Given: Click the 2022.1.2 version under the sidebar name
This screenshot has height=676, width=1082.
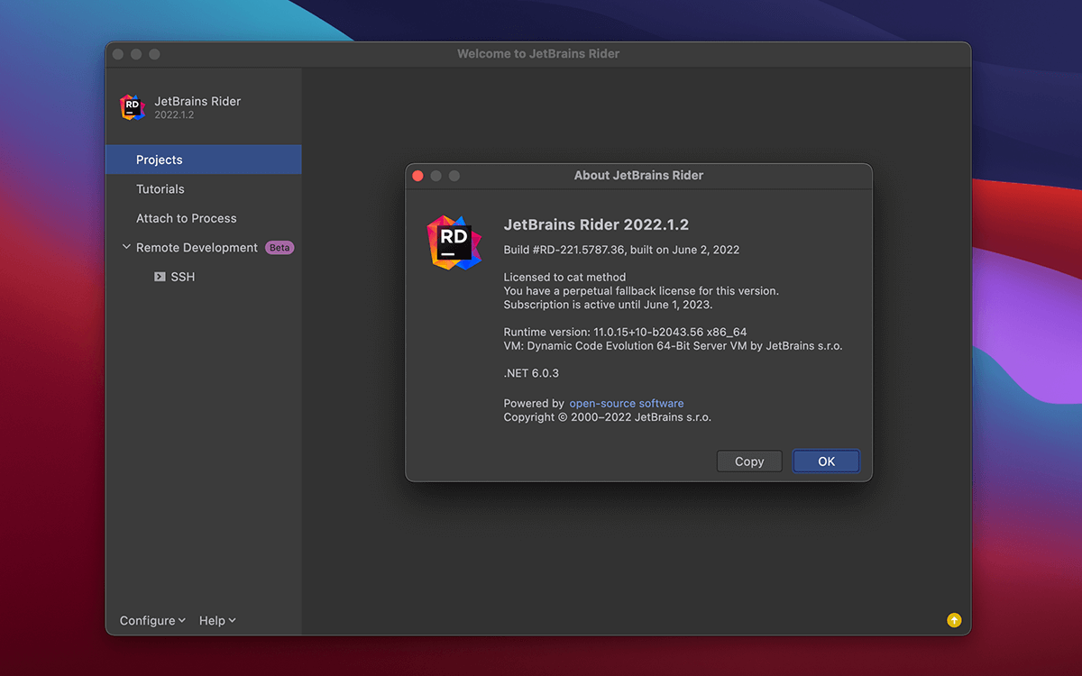Looking at the screenshot, I should pyautogui.click(x=174, y=115).
